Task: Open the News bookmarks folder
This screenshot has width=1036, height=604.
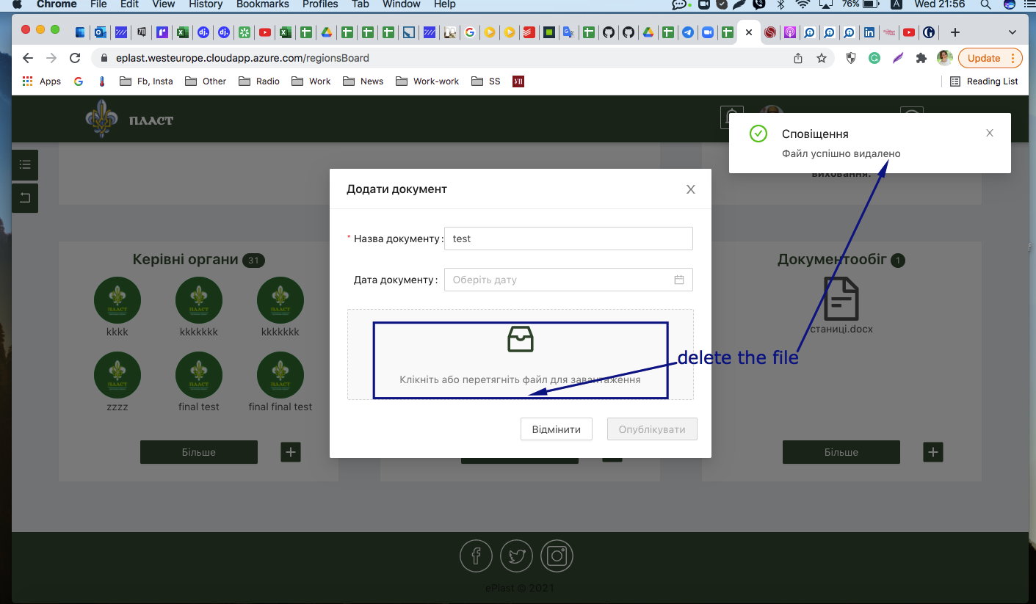Action: coord(363,81)
